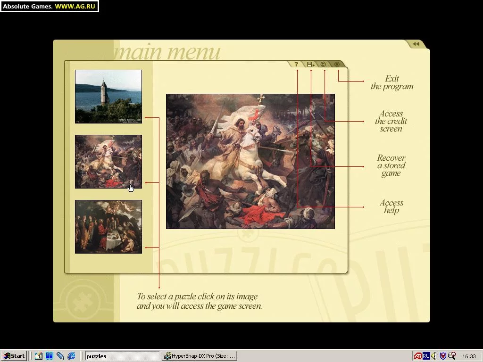The height and width of the screenshot is (362, 483).
Task: Click the "Access the credit screen" label
Action: [391, 121]
